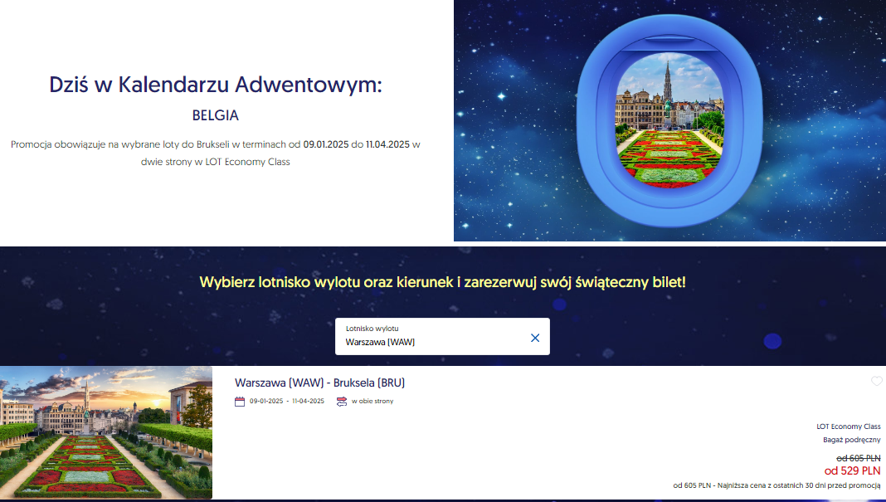
Task: Click the 'Dziś w Kalendarzu Adwentowym' heading
Action: 216,85
